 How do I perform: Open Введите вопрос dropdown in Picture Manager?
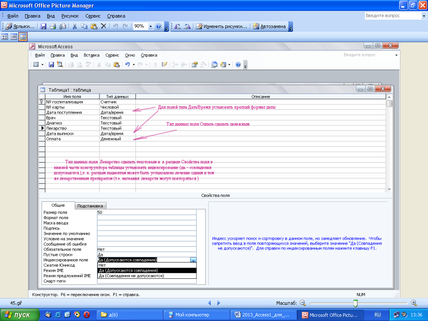coord(424,16)
